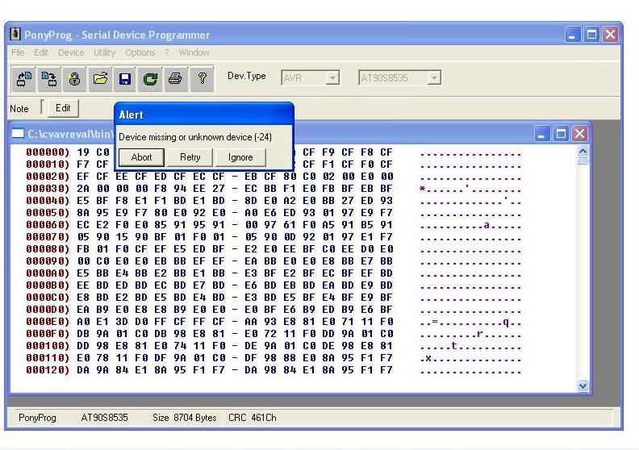Click the Save floppy disk icon
Viewport: 639px width, 450px height.
125,78
